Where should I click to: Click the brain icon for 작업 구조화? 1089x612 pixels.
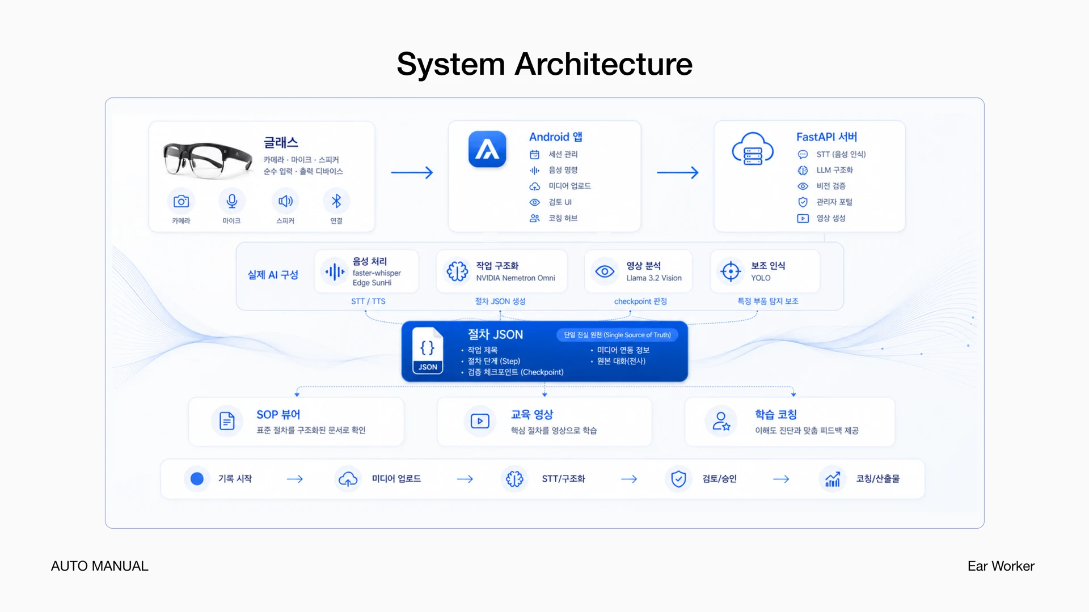(x=457, y=271)
